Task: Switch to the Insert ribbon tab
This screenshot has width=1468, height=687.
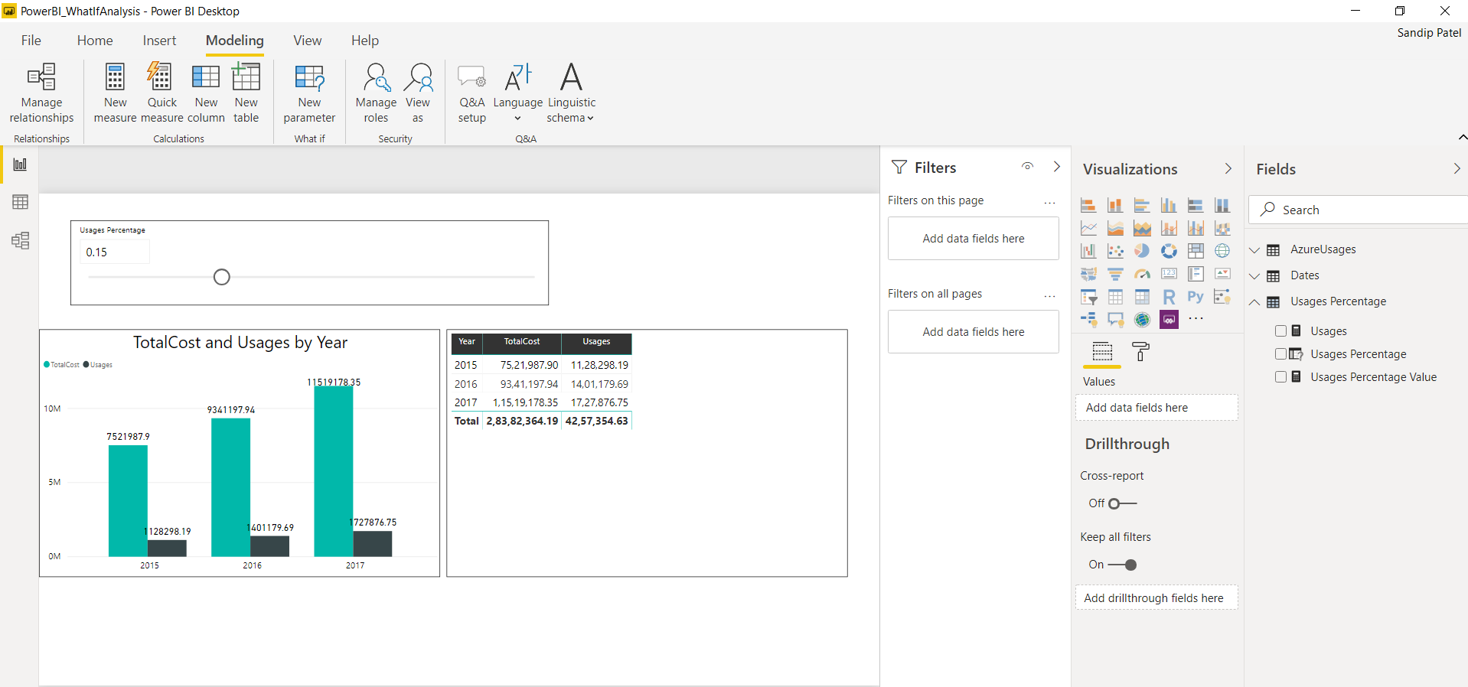Action: click(159, 41)
